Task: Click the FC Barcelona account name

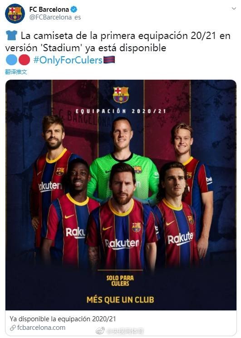Action: coord(49,10)
